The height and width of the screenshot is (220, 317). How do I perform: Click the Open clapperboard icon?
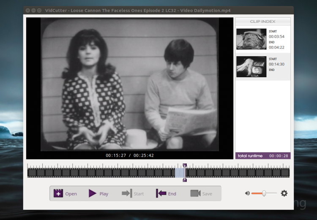point(58,193)
